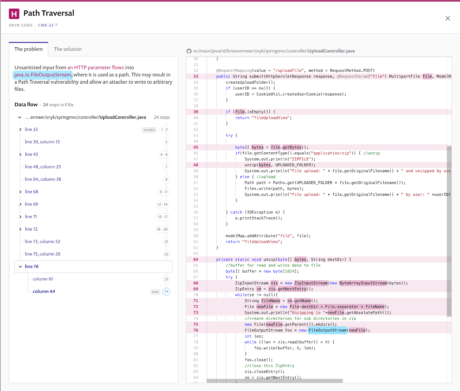Click the step 12 - 14 number badge

[162, 204]
